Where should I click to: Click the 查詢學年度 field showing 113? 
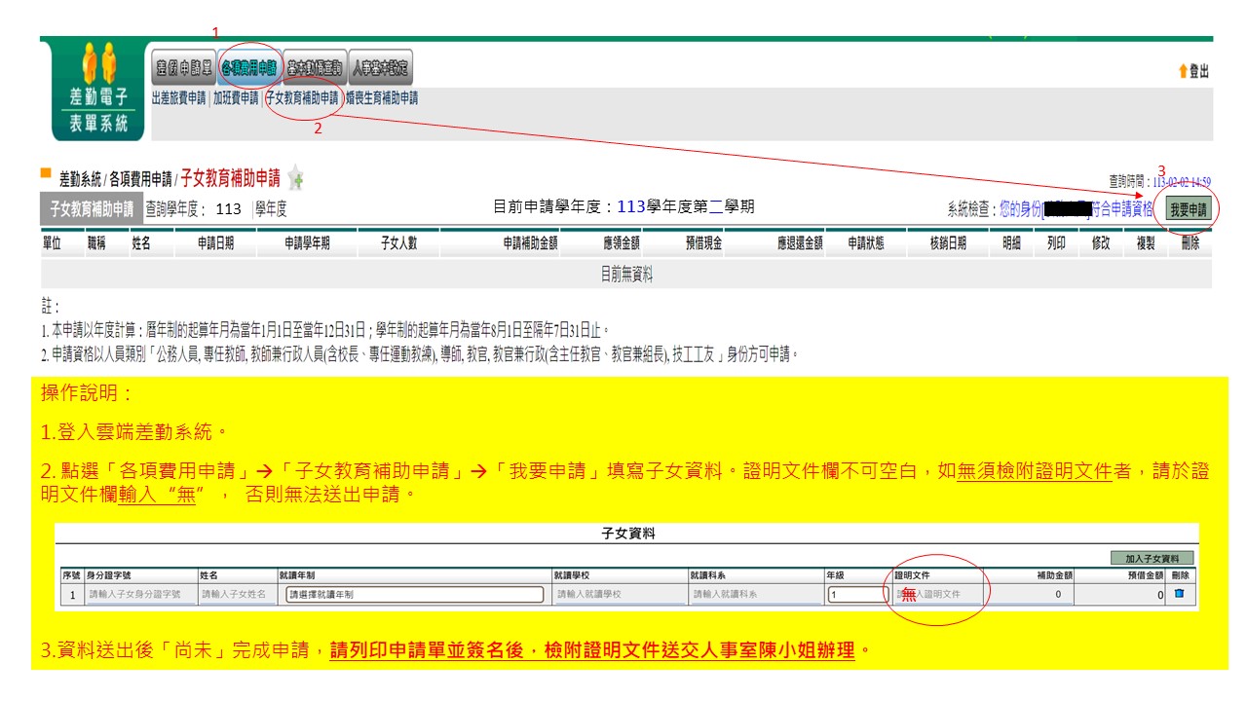228,208
